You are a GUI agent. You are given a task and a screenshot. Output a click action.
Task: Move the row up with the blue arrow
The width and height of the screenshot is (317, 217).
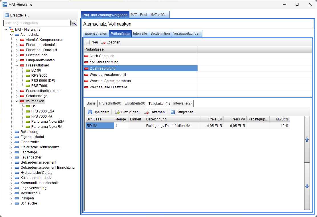(307, 140)
